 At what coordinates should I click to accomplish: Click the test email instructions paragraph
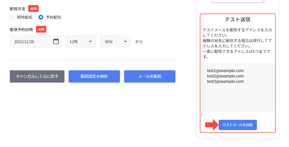pos(238,43)
